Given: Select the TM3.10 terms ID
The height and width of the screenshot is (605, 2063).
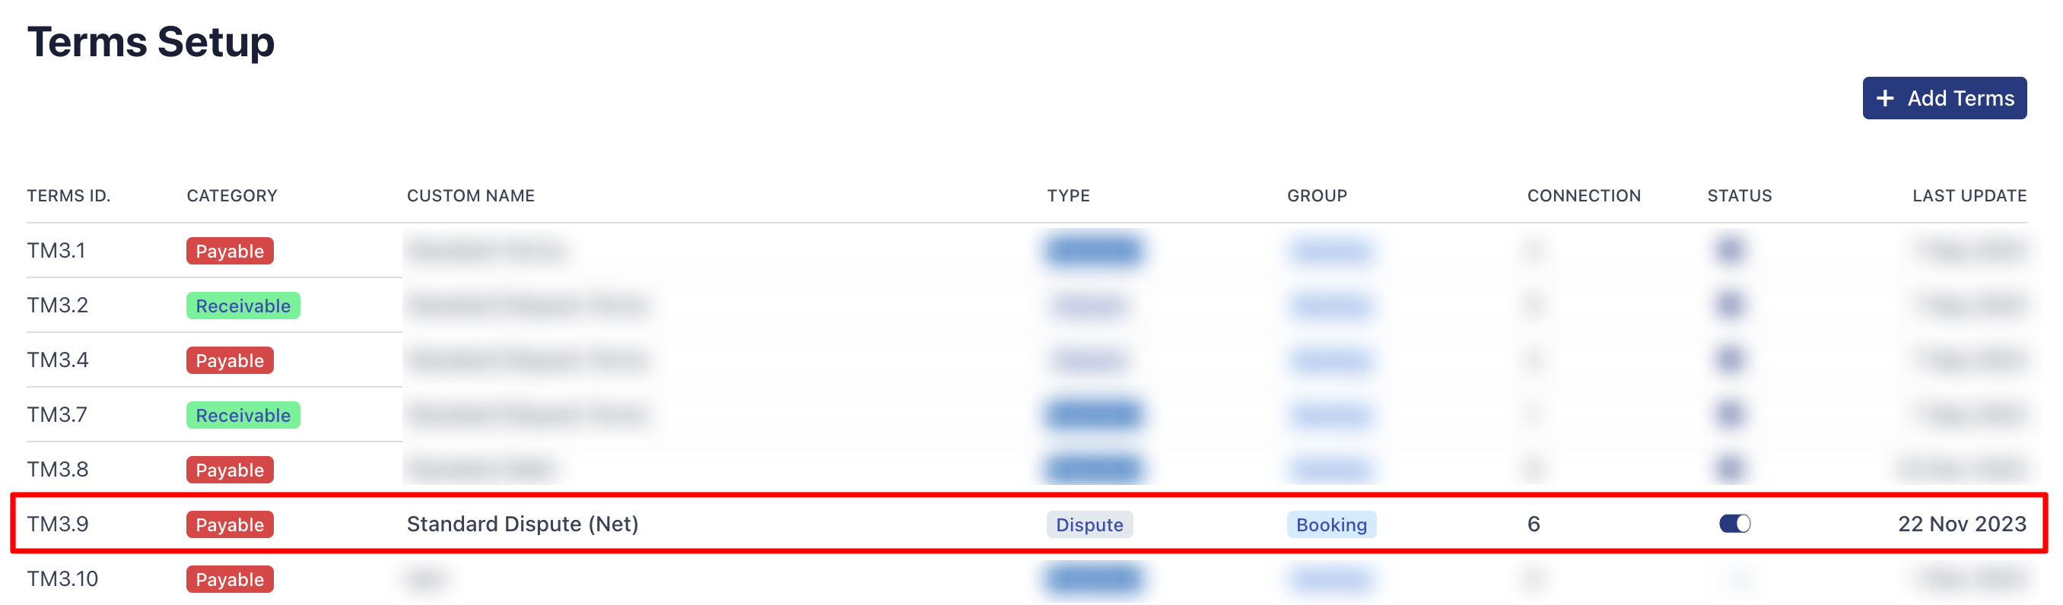Looking at the screenshot, I should click(62, 579).
